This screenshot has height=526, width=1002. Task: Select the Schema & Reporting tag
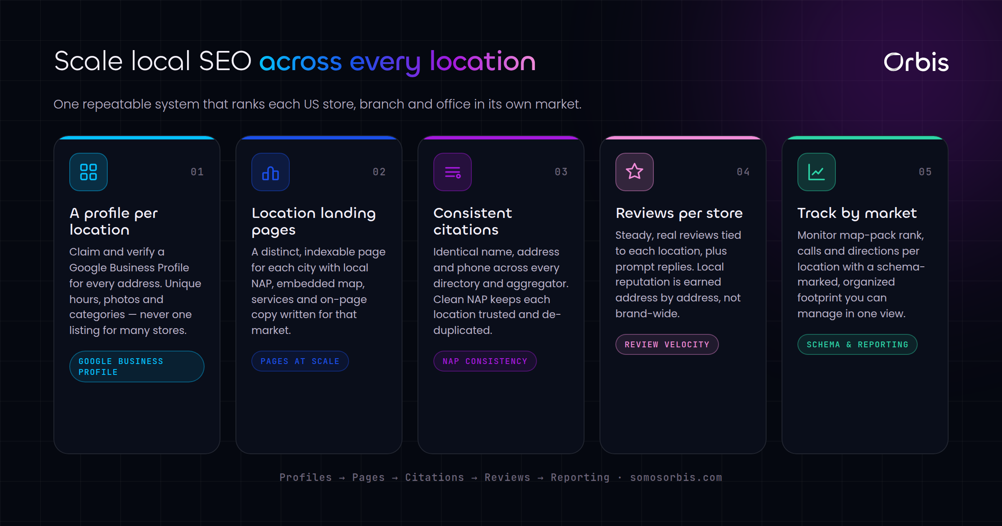coord(858,344)
